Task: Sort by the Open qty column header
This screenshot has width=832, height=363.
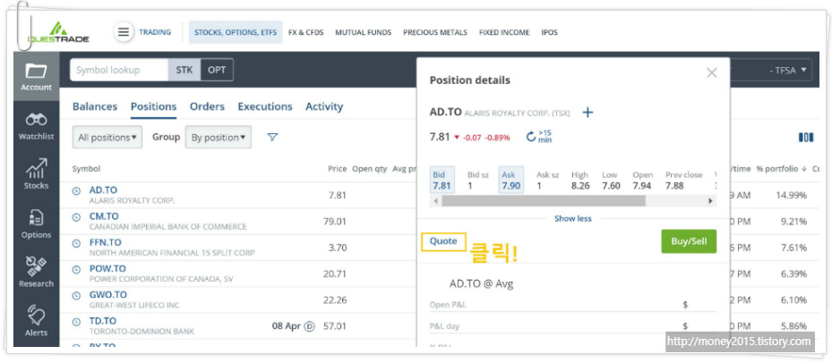Action: point(369,168)
